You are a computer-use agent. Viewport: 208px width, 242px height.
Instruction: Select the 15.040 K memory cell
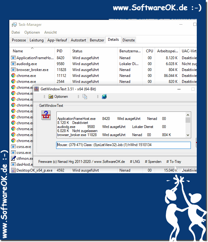pos(171,170)
